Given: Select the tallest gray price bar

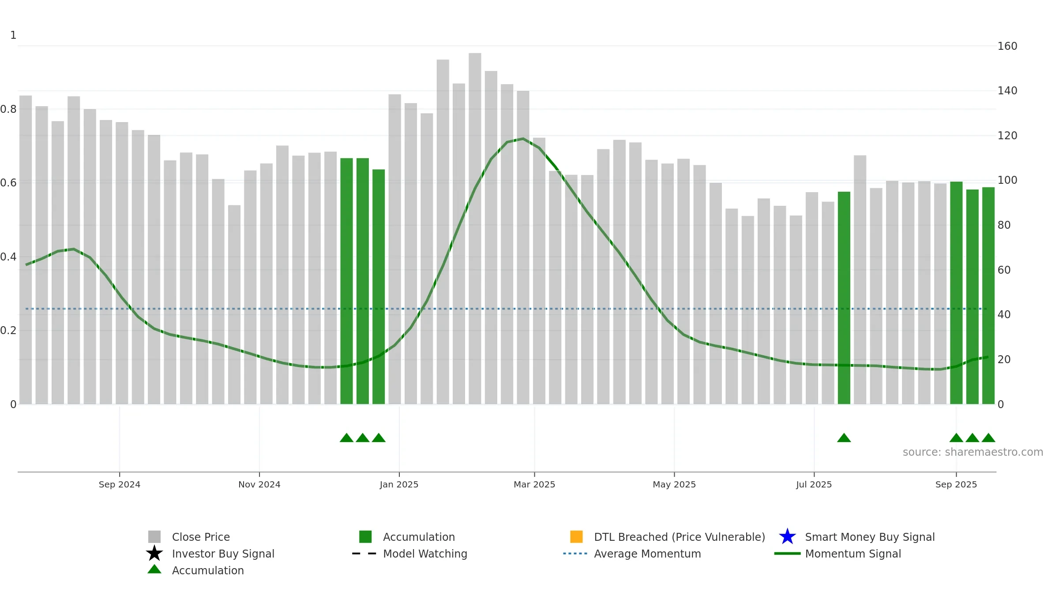Looking at the screenshot, I should (475, 228).
